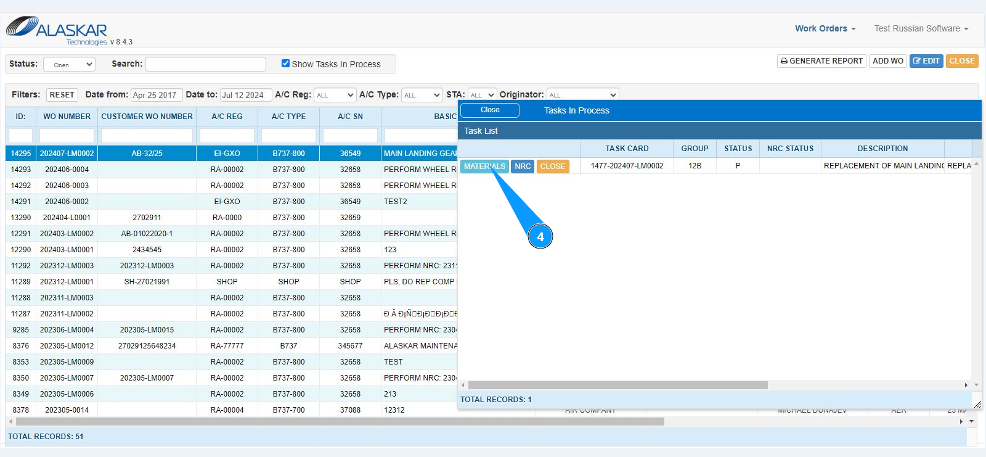Image resolution: width=986 pixels, height=457 pixels.
Task: Click the resize grip on Tasks panel
Action: (x=977, y=404)
